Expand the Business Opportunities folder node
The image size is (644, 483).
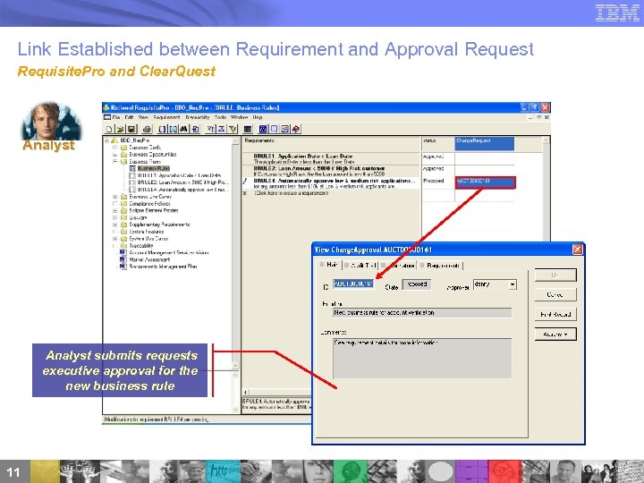coord(115,155)
